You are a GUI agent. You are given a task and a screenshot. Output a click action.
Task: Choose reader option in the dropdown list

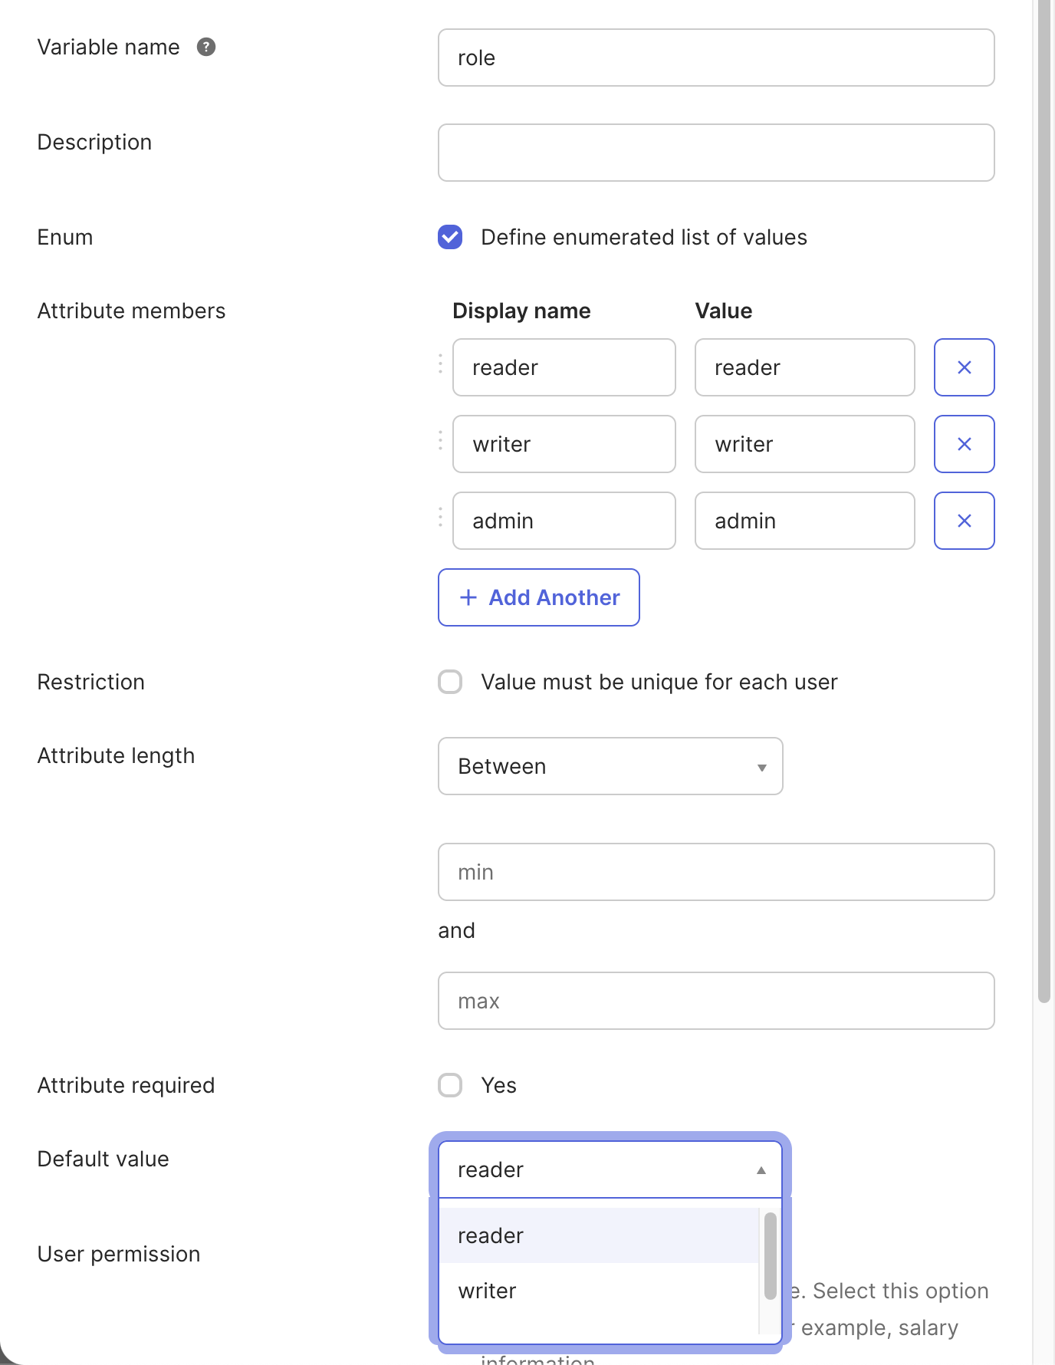coord(598,1235)
